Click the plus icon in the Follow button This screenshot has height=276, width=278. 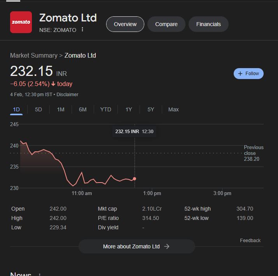[x=240, y=74]
